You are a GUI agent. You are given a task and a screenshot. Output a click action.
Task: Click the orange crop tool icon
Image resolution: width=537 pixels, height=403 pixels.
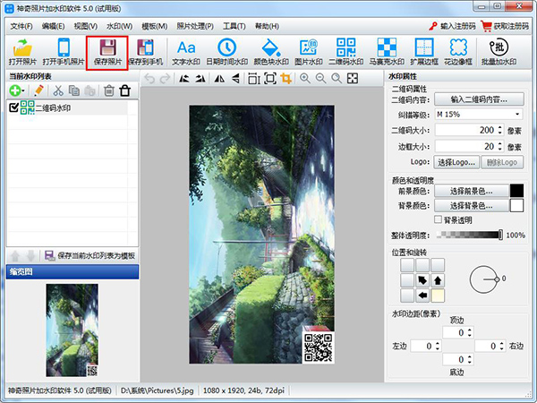click(x=286, y=79)
